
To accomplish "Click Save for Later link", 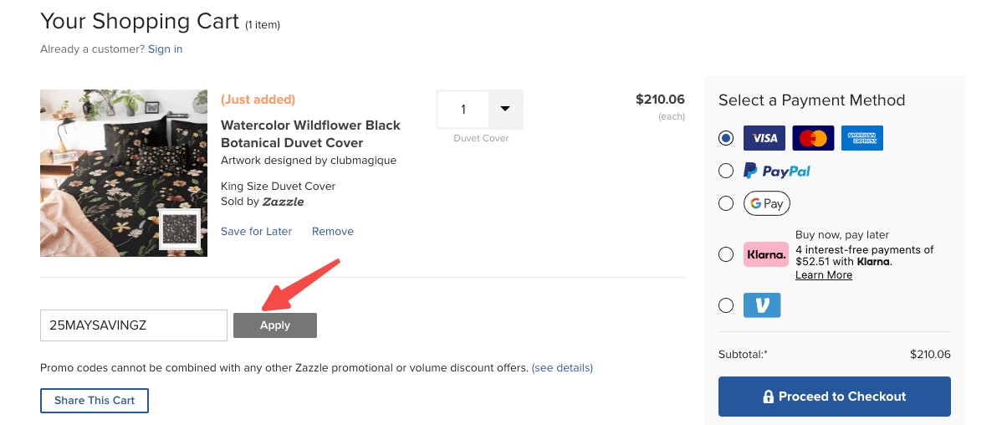I will (256, 231).
